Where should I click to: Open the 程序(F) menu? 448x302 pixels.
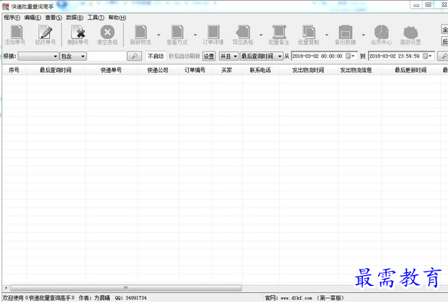pos(12,18)
